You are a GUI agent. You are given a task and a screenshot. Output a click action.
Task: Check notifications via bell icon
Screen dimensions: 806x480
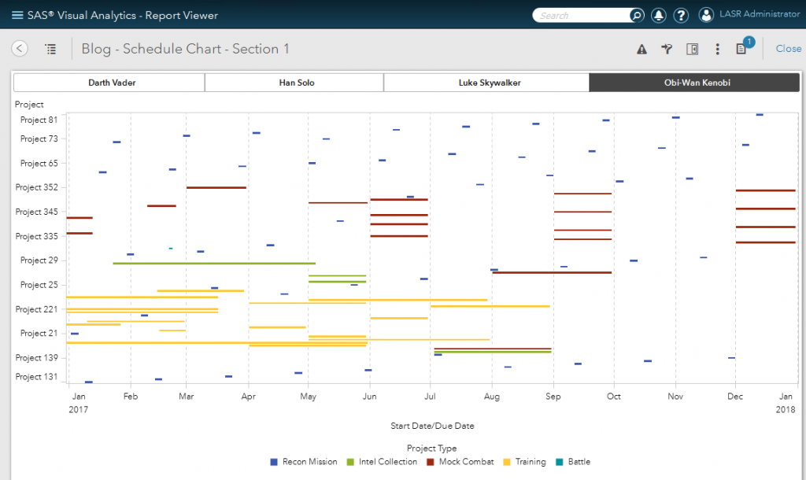658,14
